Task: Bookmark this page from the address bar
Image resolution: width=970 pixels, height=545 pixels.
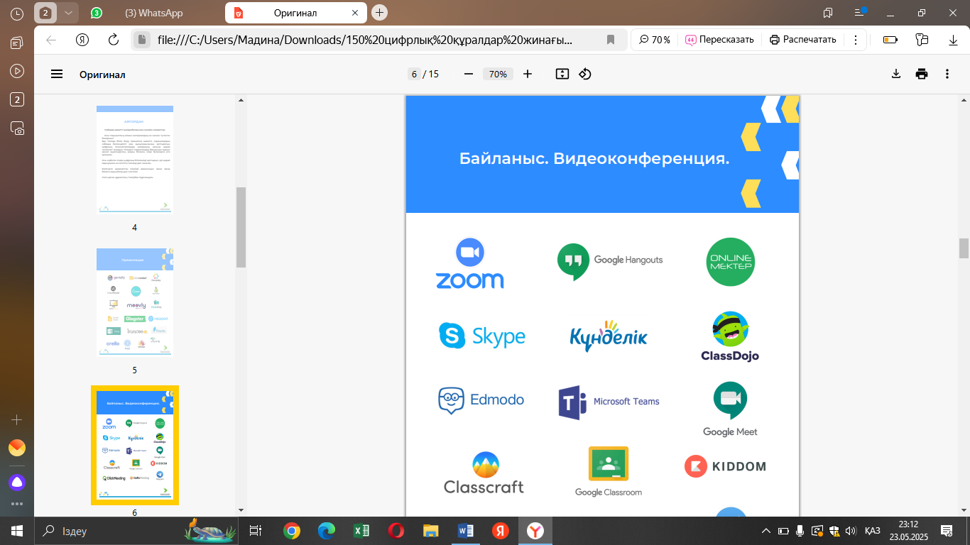Action: (x=611, y=40)
